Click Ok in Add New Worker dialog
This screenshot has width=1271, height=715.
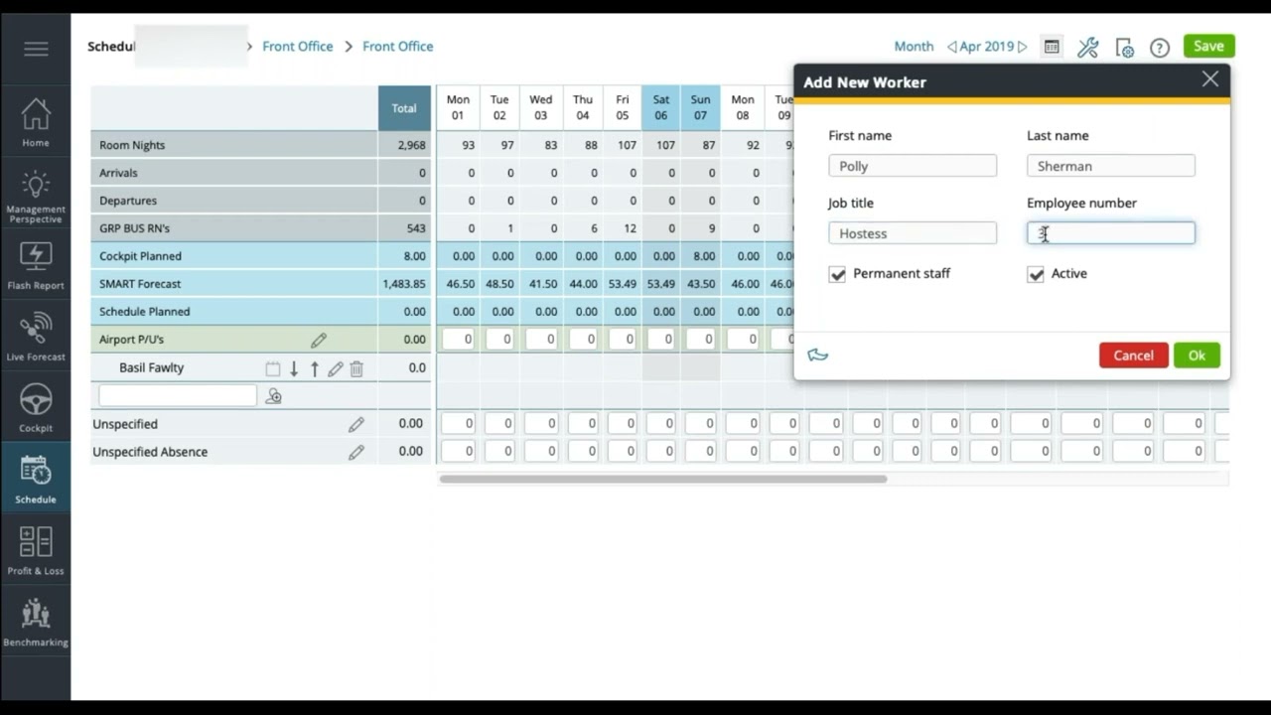tap(1197, 356)
